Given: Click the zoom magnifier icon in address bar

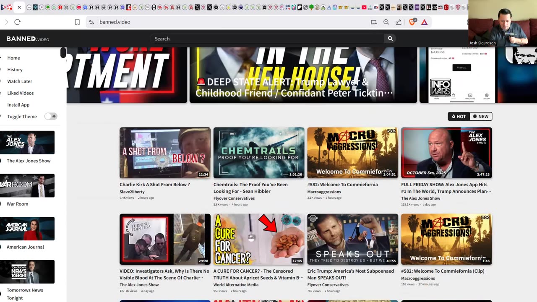Looking at the screenshot, I should click(x=386, y=22).
